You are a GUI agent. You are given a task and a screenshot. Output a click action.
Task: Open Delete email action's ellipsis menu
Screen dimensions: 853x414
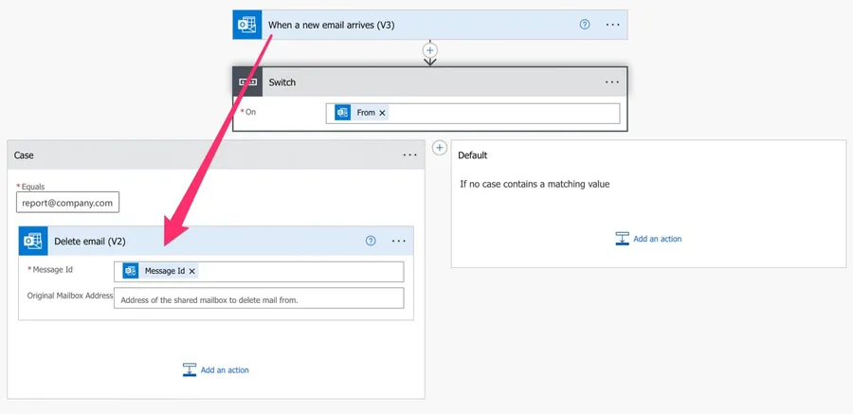(399, 242)
